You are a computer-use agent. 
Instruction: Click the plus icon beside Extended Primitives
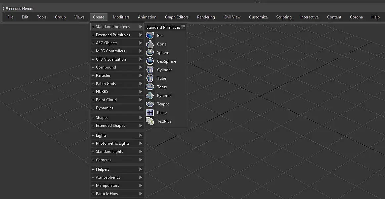click(x=93, y=35)
